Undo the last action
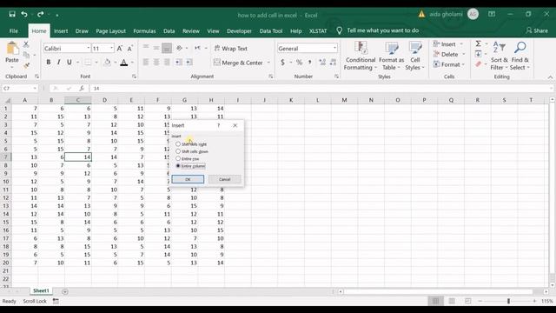The width and height of the screenshot is (556, 313). (24, 14)
